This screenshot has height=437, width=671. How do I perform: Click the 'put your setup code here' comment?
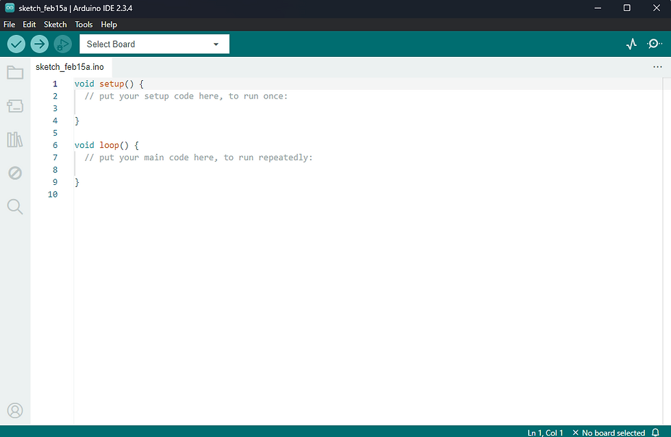coord(186,97)
